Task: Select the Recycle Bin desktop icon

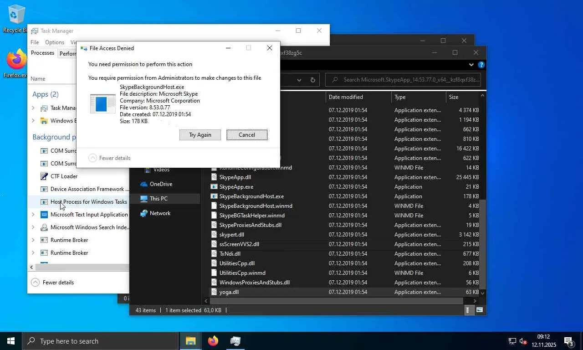Action: click(x=16, y=15)
